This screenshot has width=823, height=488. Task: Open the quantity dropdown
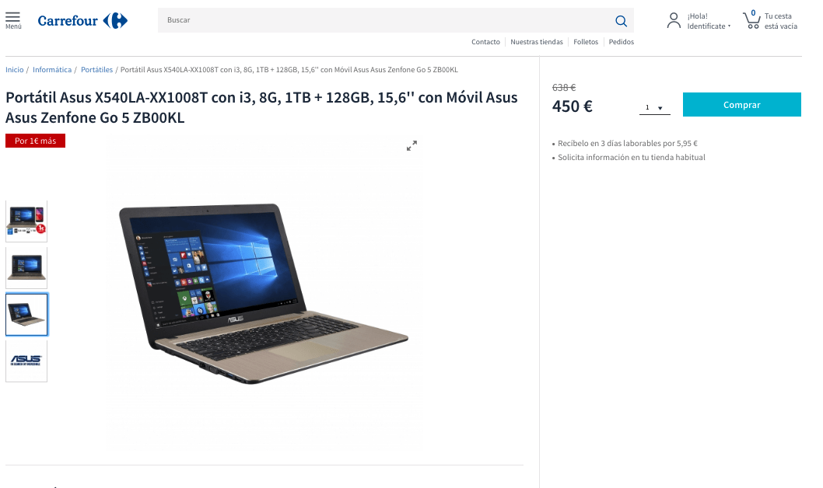tap(654, 107)
